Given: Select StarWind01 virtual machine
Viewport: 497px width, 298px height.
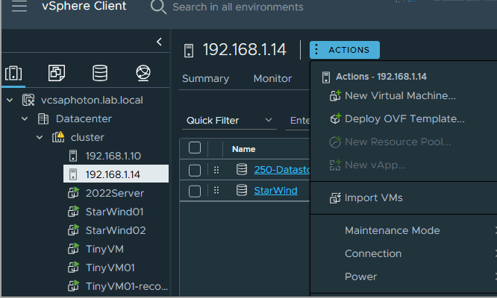Looking at the screenshot, I should click(x=114, y=212).
